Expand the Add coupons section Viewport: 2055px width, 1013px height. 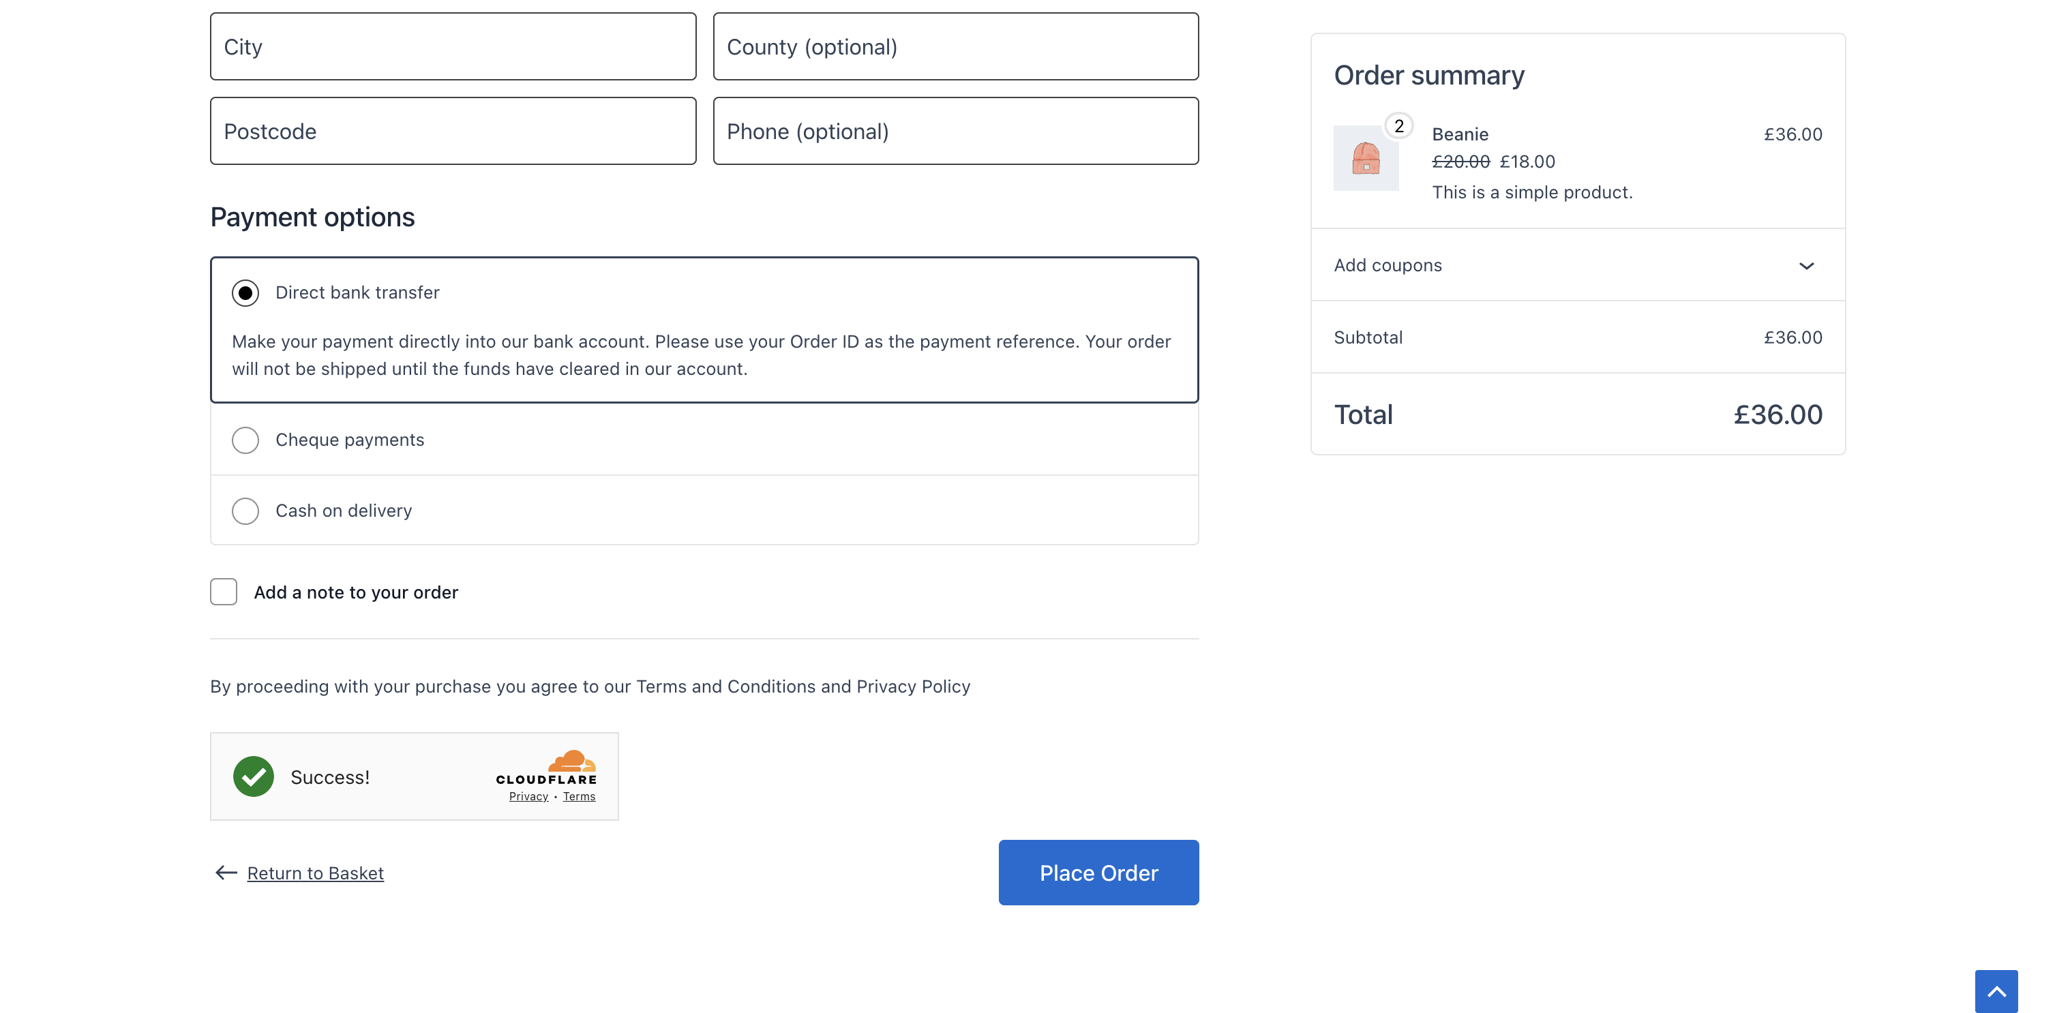point(1388,264)
